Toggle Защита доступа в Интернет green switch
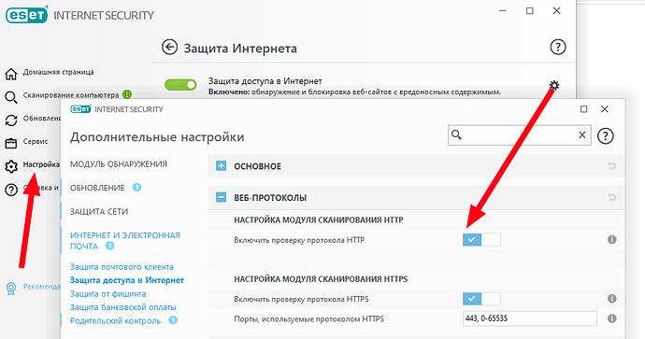The image size is (645, 339). point(180,85)
